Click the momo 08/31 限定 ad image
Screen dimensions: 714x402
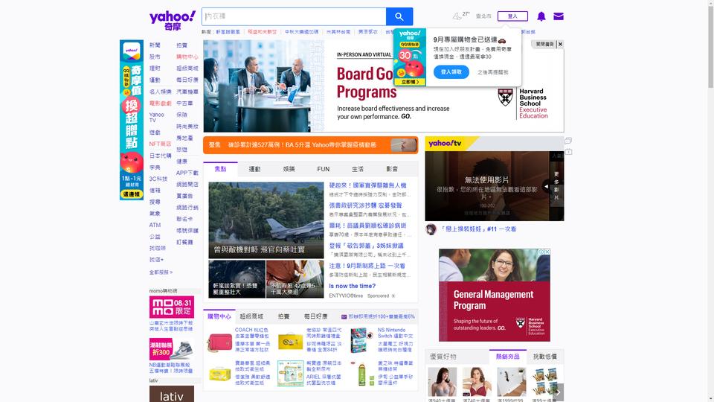tap(172, 307)
